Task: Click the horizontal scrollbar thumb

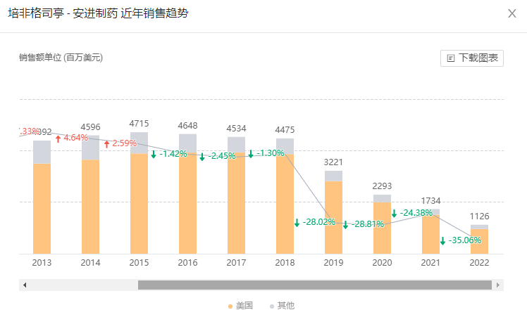Action: pos(315,285)
